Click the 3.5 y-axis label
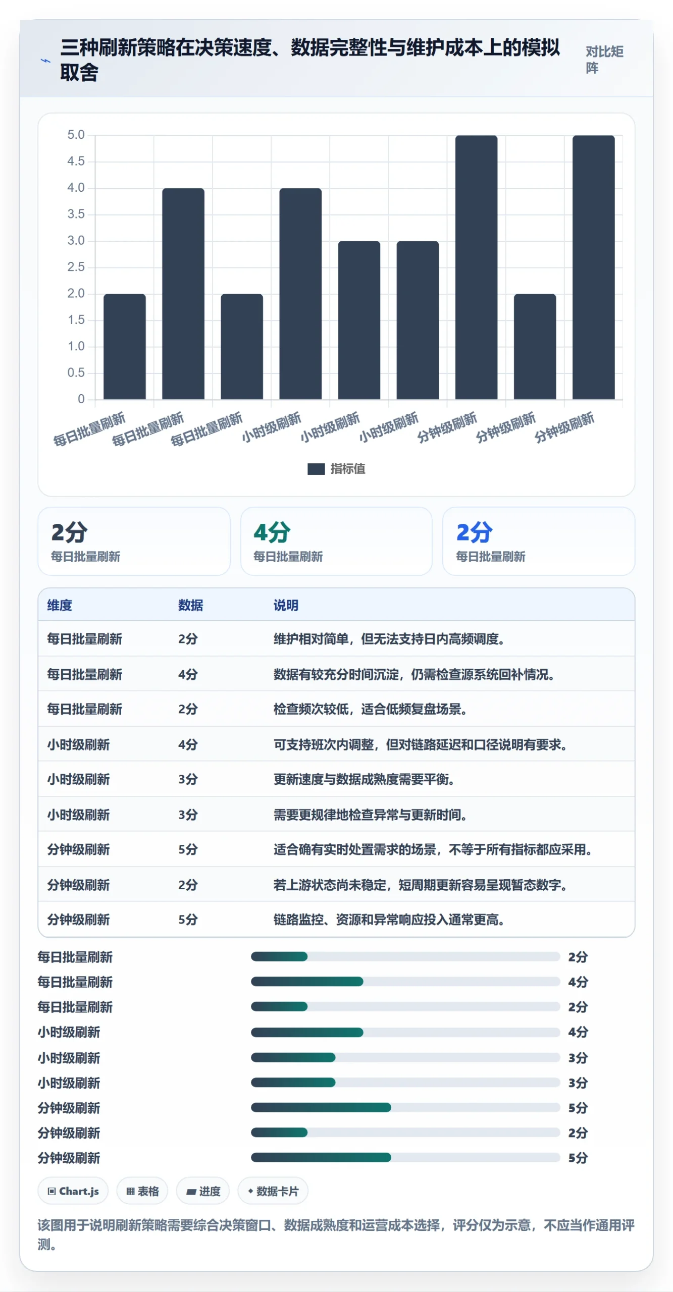 (x=76, y=214)
